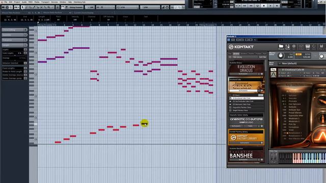This screenshot has height=183, width=326.
Task: Expand the Quantize section in inspector
Action: pos(14,35)
